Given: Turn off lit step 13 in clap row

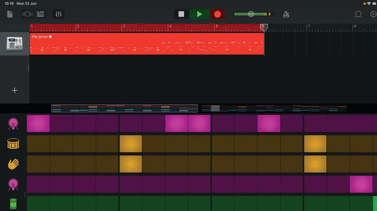Looking at the screenshot, I should (315, 164).
